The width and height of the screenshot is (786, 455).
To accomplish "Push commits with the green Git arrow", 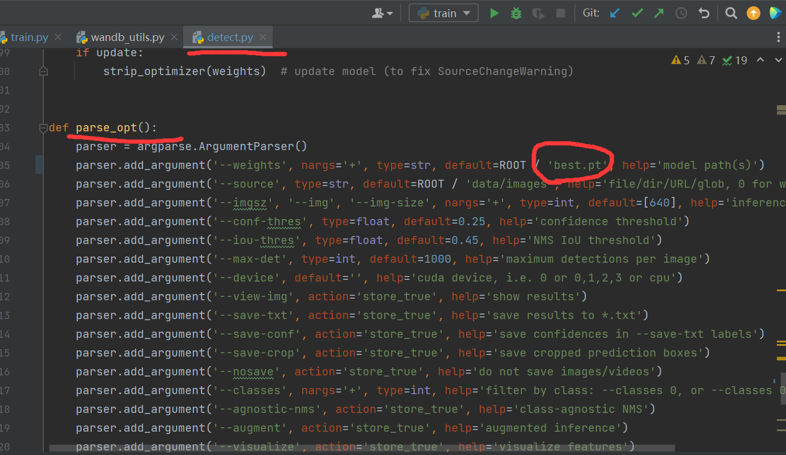I will pyautogui.click(x=659, y=13).
